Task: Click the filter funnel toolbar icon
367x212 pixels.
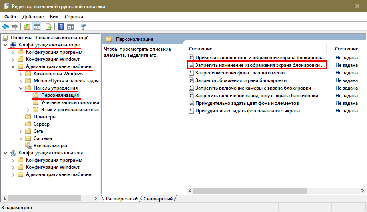Action: 83,27
